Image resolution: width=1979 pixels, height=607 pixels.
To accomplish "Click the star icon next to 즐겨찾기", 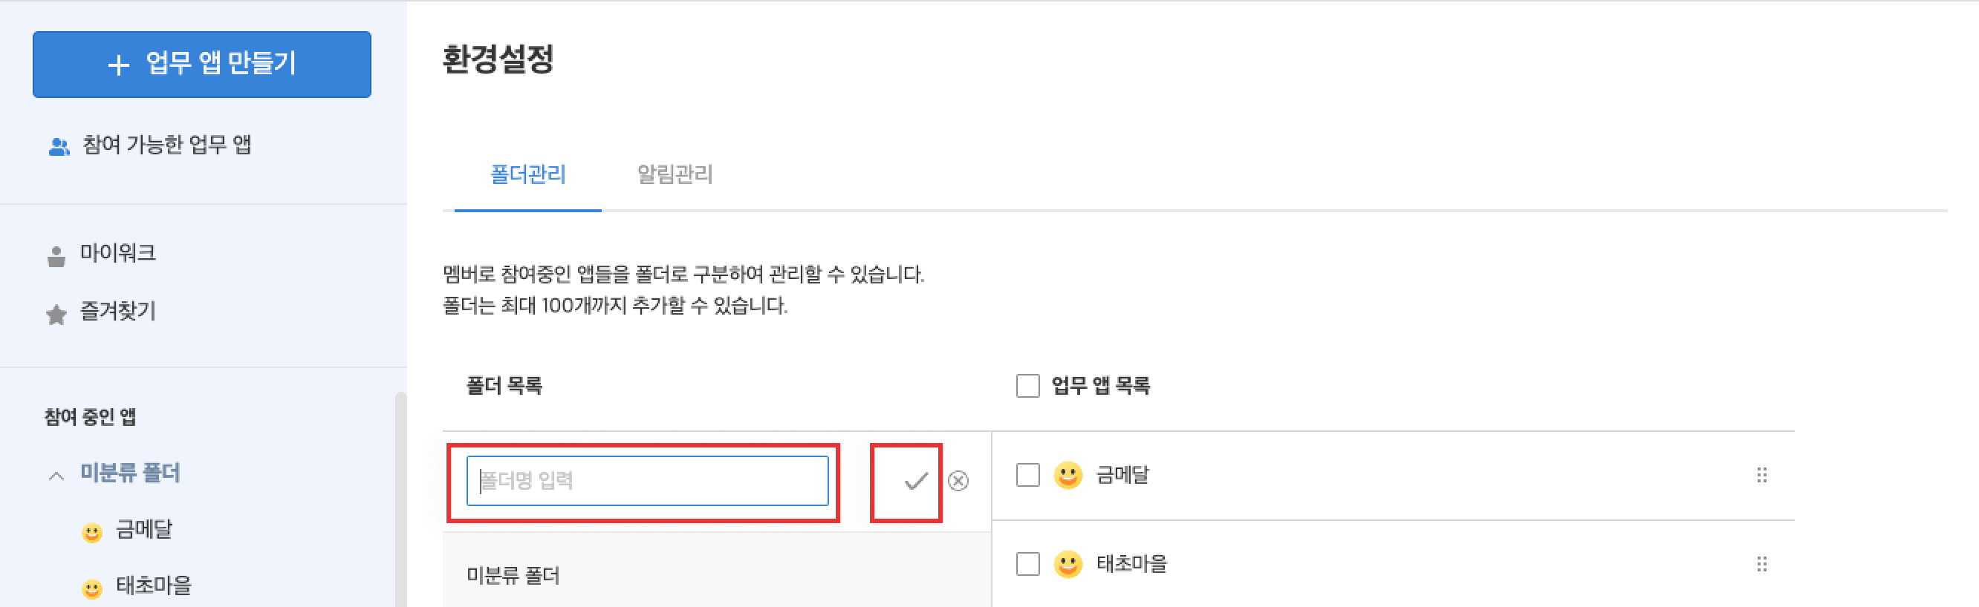I will [x=56, y=315].
